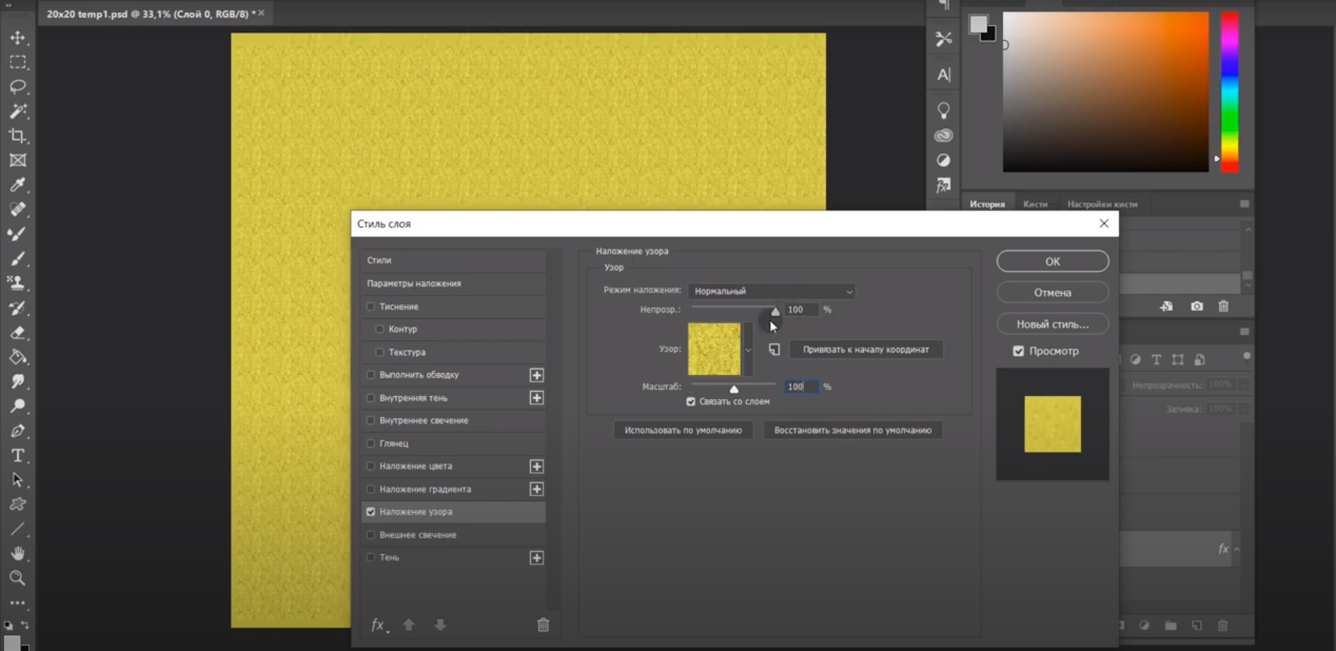Select the Eyedropper tool
Image resolution: width=1336 pixels, height=651 pixels.
pos(18,185)
